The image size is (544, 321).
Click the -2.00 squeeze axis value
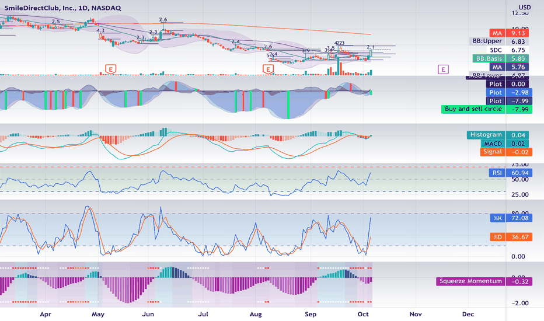[519, 303]
